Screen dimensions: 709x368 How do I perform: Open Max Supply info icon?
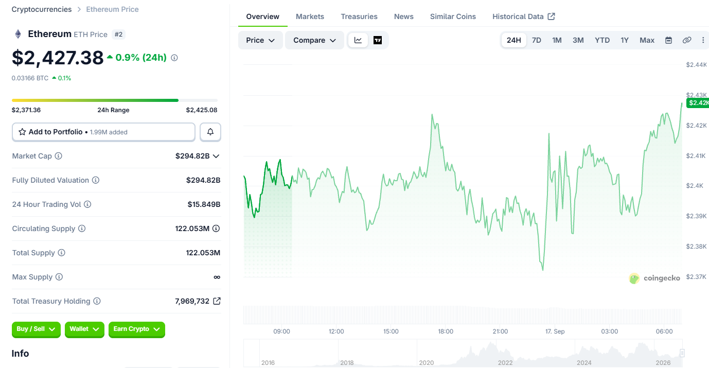click(x=59, y=277)
